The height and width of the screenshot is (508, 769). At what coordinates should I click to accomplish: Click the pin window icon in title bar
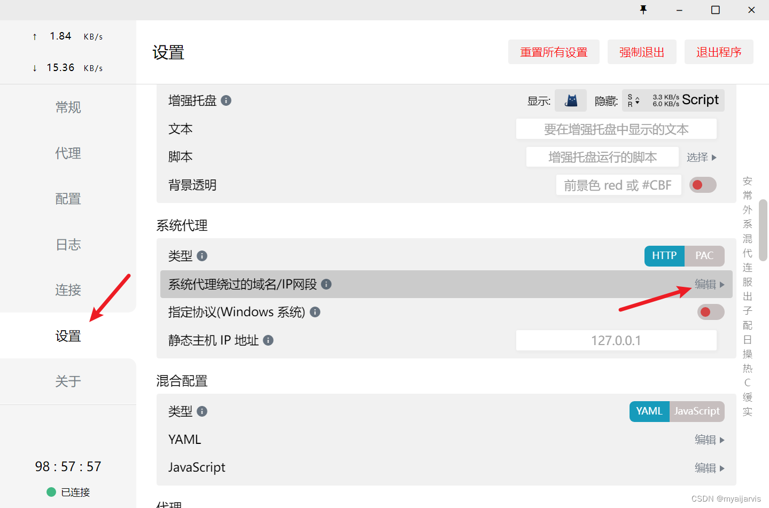[643, 10]
